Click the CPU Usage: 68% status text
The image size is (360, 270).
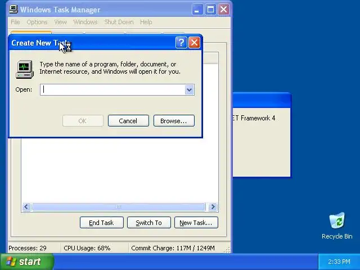87,248
